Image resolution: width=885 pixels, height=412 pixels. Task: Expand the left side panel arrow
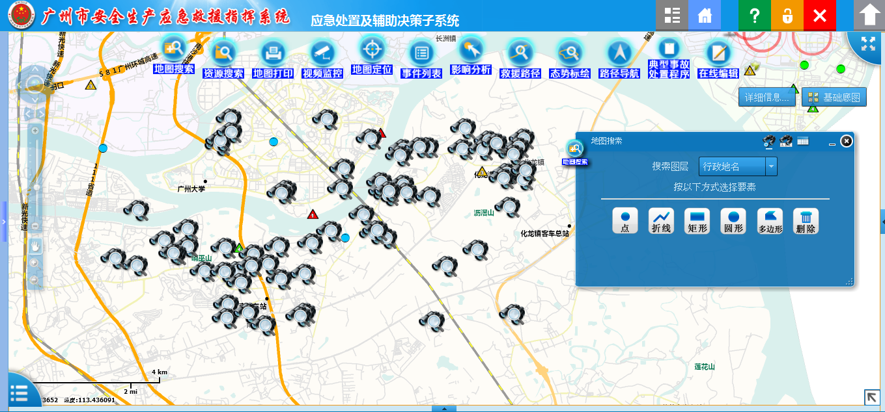[x=3, y=222]
